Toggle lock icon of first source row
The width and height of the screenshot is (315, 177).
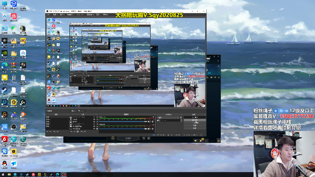pyautogui.click(x=97, y=117)
